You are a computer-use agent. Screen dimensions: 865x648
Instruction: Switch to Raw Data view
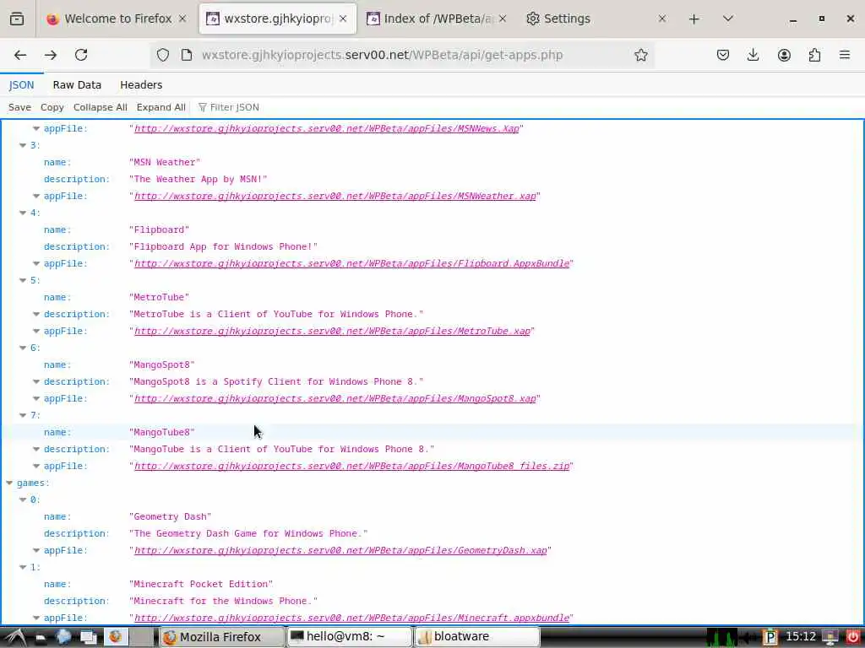[x=77, y=85]
